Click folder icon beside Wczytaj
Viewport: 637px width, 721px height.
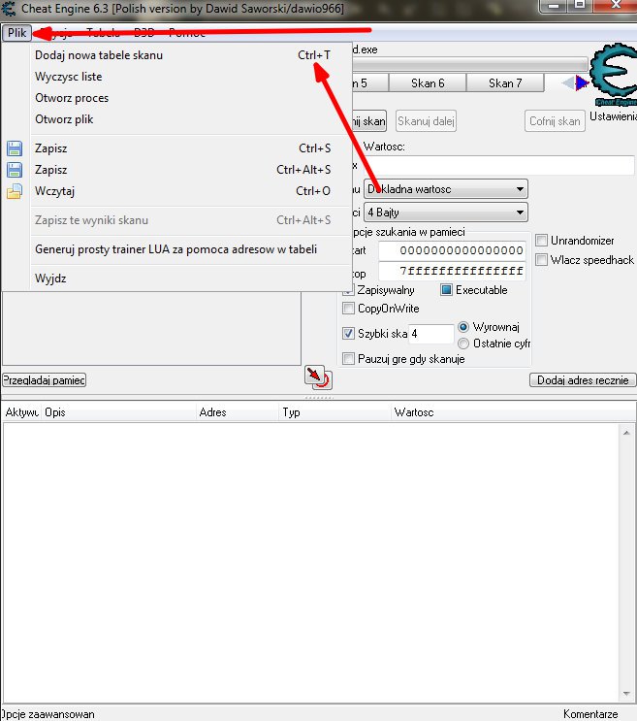15,191
